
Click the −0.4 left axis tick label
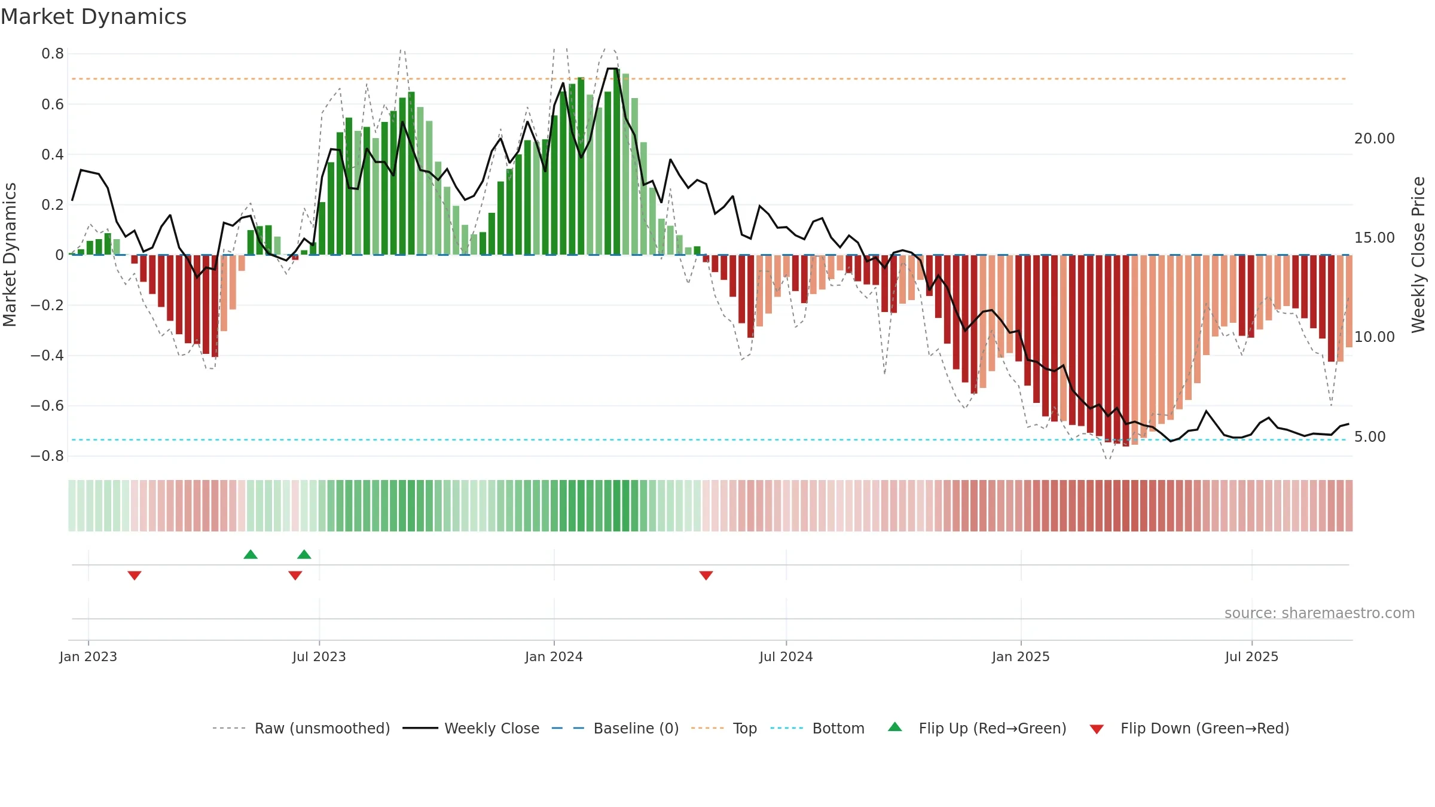coord(47,356)
